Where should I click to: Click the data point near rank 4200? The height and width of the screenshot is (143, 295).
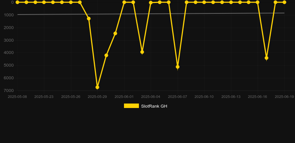tap(106, 55)
